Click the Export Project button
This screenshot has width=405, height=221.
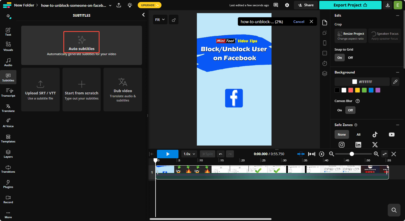pos(350,5)
